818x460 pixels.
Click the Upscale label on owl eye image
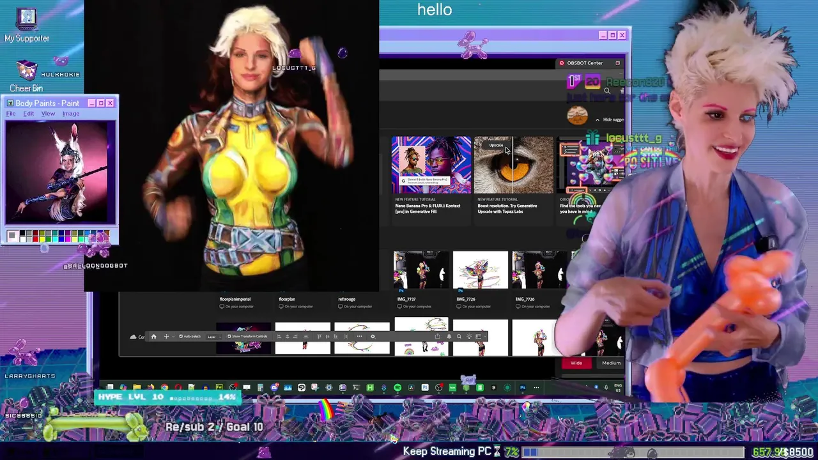point(496,145)
